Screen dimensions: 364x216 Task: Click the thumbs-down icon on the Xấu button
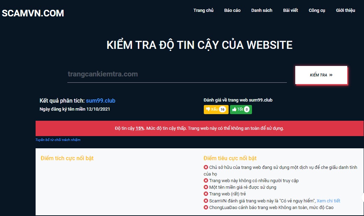point(208,109)
